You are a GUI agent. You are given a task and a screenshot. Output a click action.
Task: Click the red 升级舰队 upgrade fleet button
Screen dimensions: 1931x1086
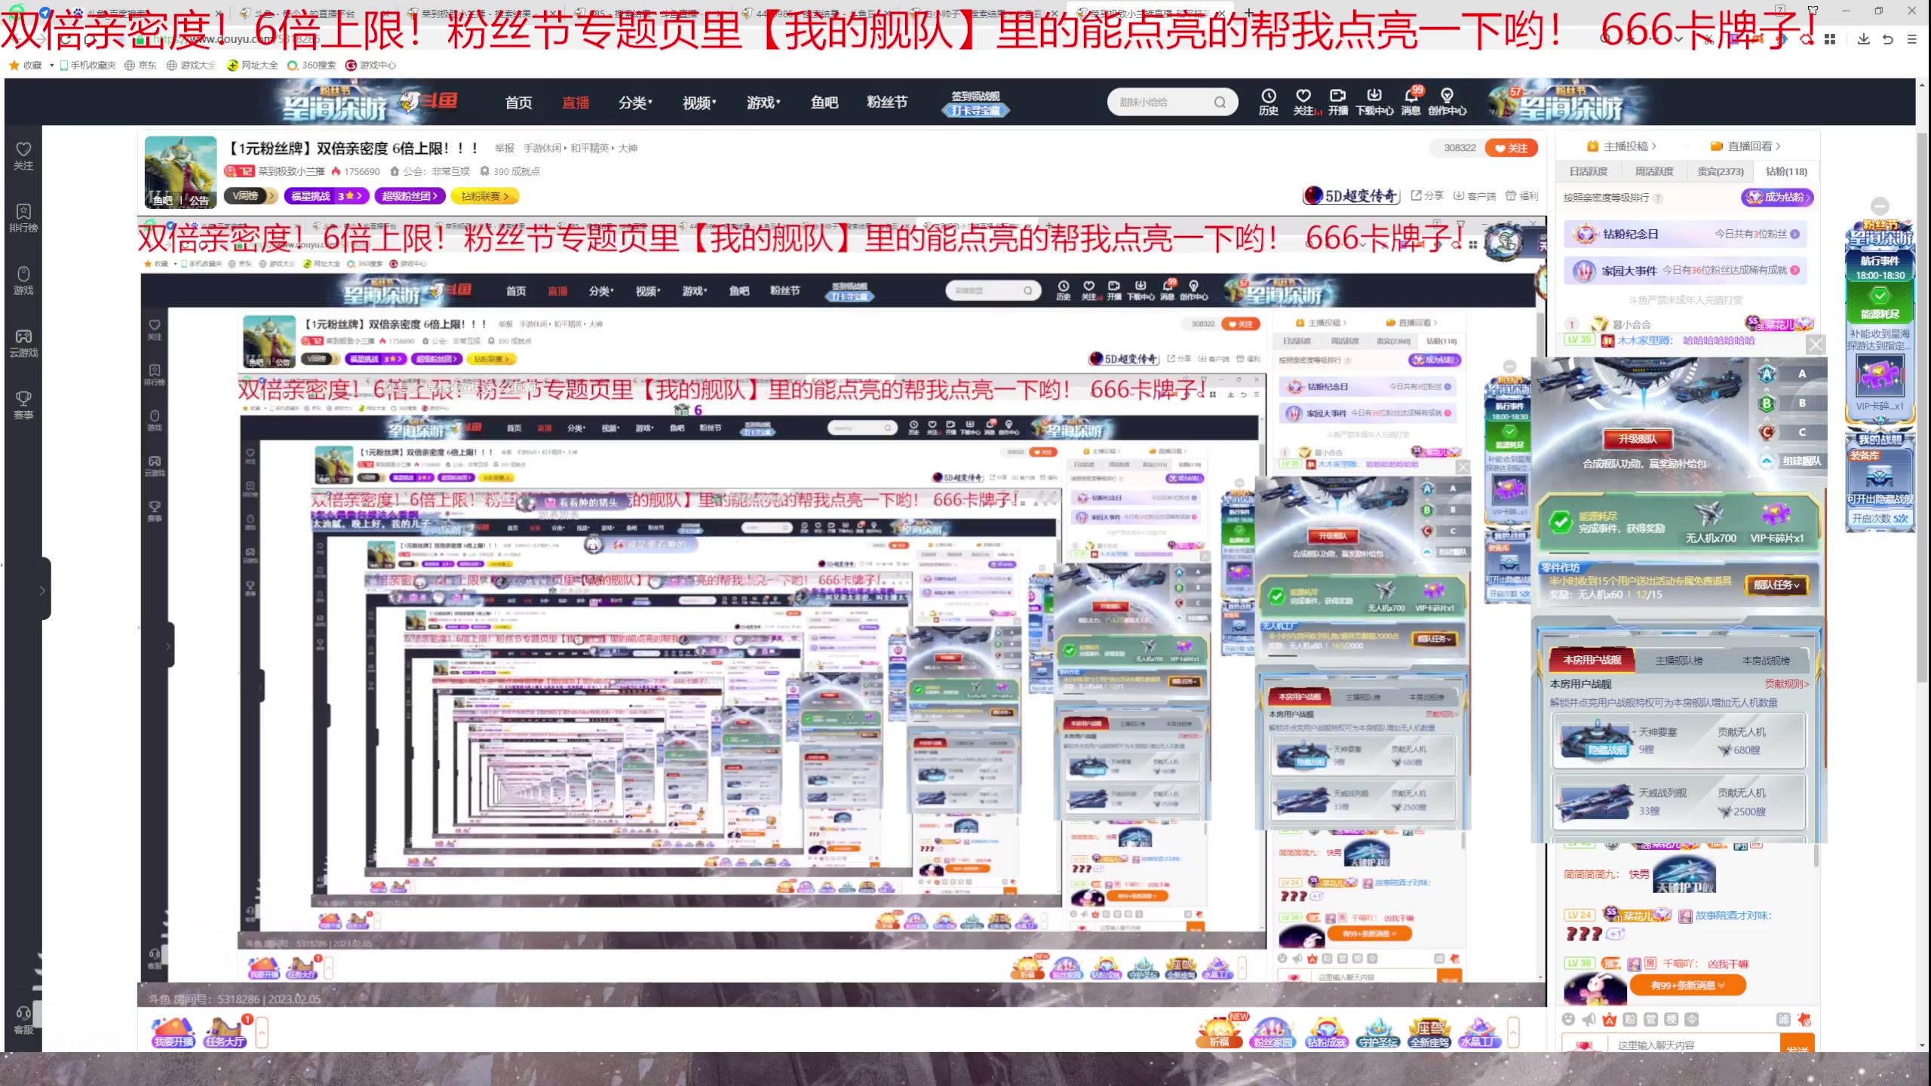pyautogui.click(x=1638, y=438)
